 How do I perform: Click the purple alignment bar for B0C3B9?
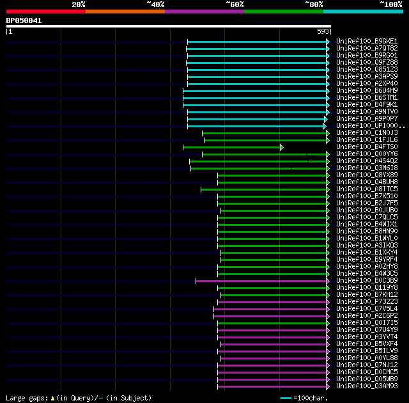261,281
